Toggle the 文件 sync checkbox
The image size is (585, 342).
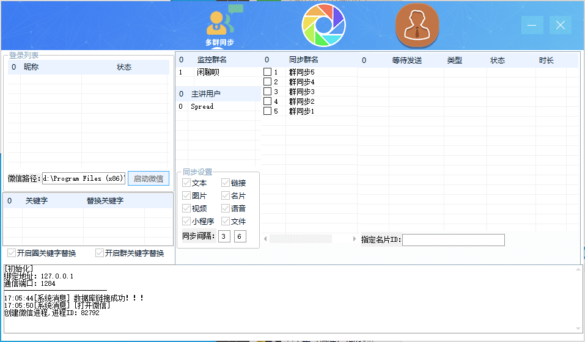click(x=226, y=221)
